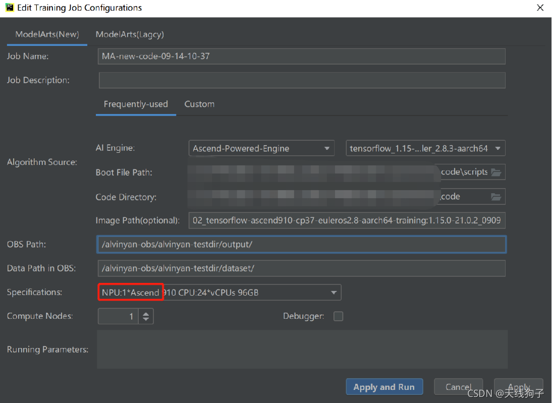This screenshot has height=403, width=552.
Task: Select the Custom tab
Action: click(199, 104)
